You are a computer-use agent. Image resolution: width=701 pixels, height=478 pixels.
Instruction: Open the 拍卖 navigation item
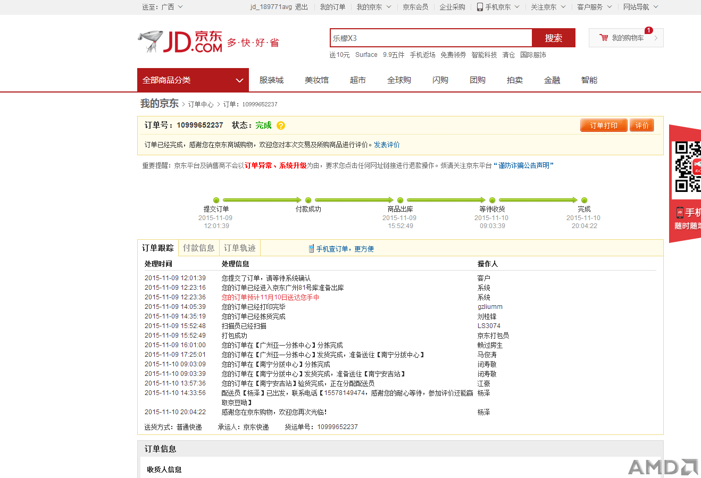click(x=515, y=80)
